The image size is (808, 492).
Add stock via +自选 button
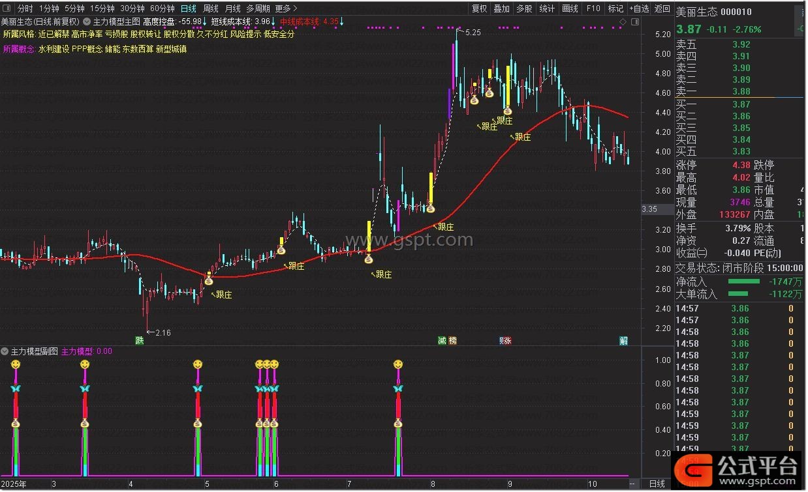pyautogui.click(x=640, y=8)
